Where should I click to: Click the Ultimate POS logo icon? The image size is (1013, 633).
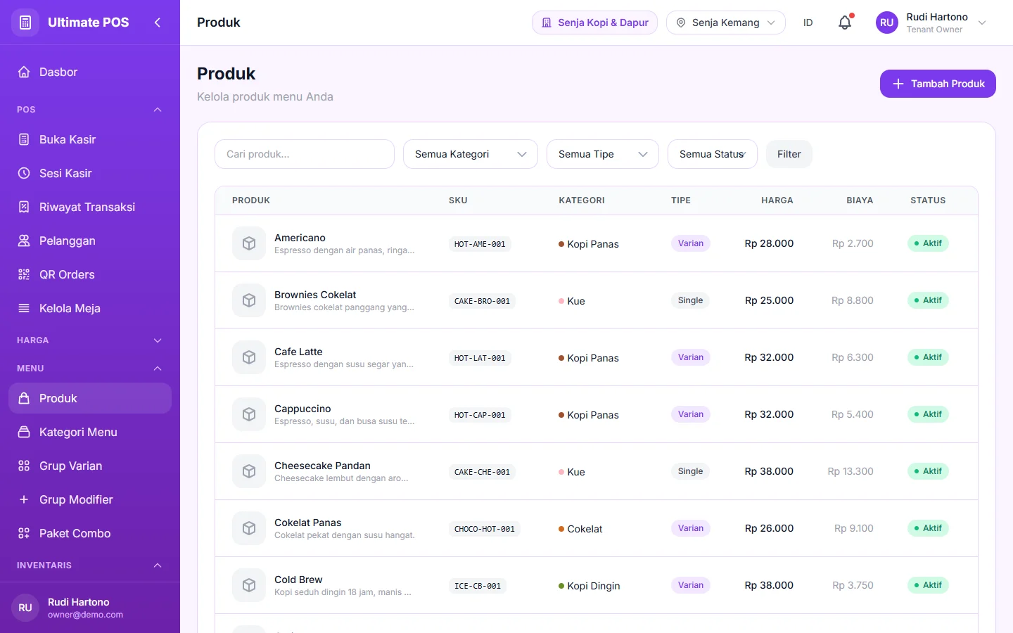[25, 23]
